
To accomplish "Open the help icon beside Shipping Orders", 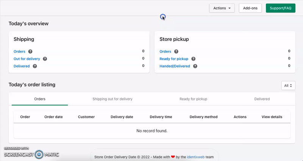I will pos(30,52).
